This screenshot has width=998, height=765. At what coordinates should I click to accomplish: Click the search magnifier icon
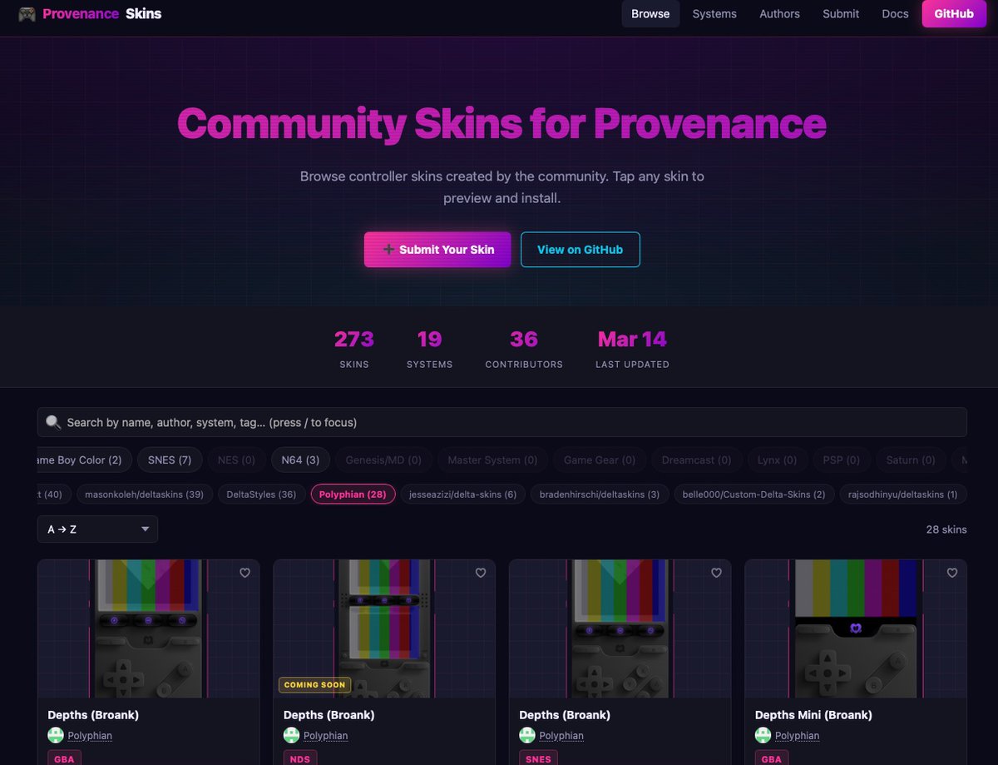point(53,422)
